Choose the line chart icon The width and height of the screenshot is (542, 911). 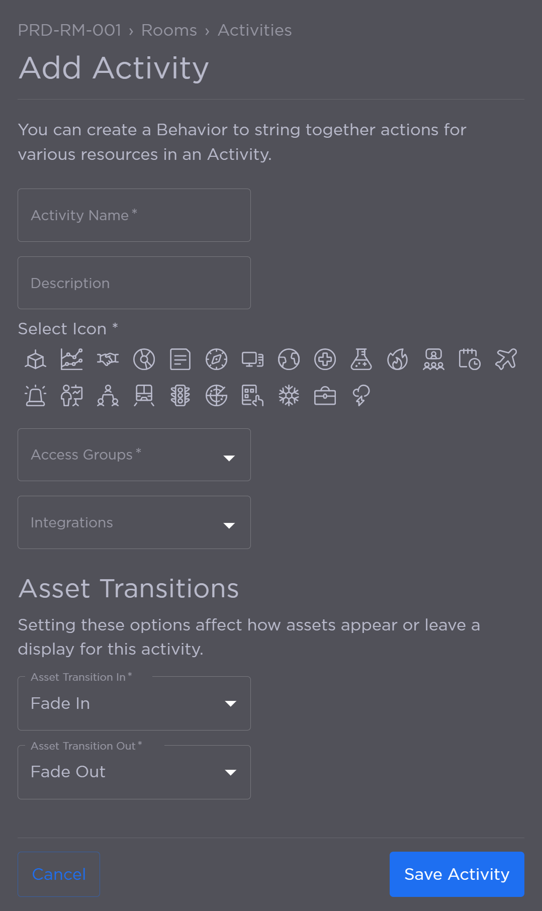tap(71, 359)
